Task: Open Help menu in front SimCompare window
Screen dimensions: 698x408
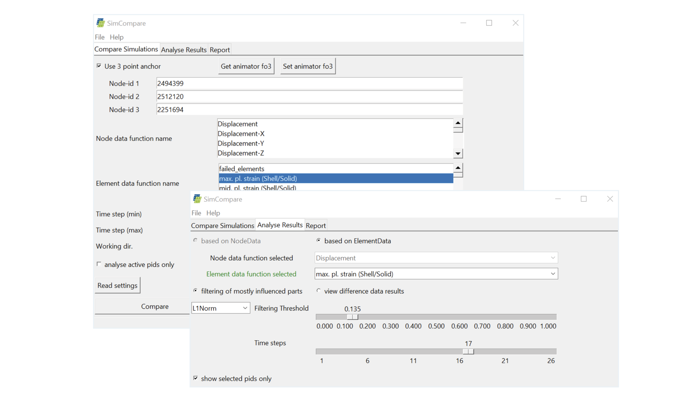Action: tap(213, 213)
